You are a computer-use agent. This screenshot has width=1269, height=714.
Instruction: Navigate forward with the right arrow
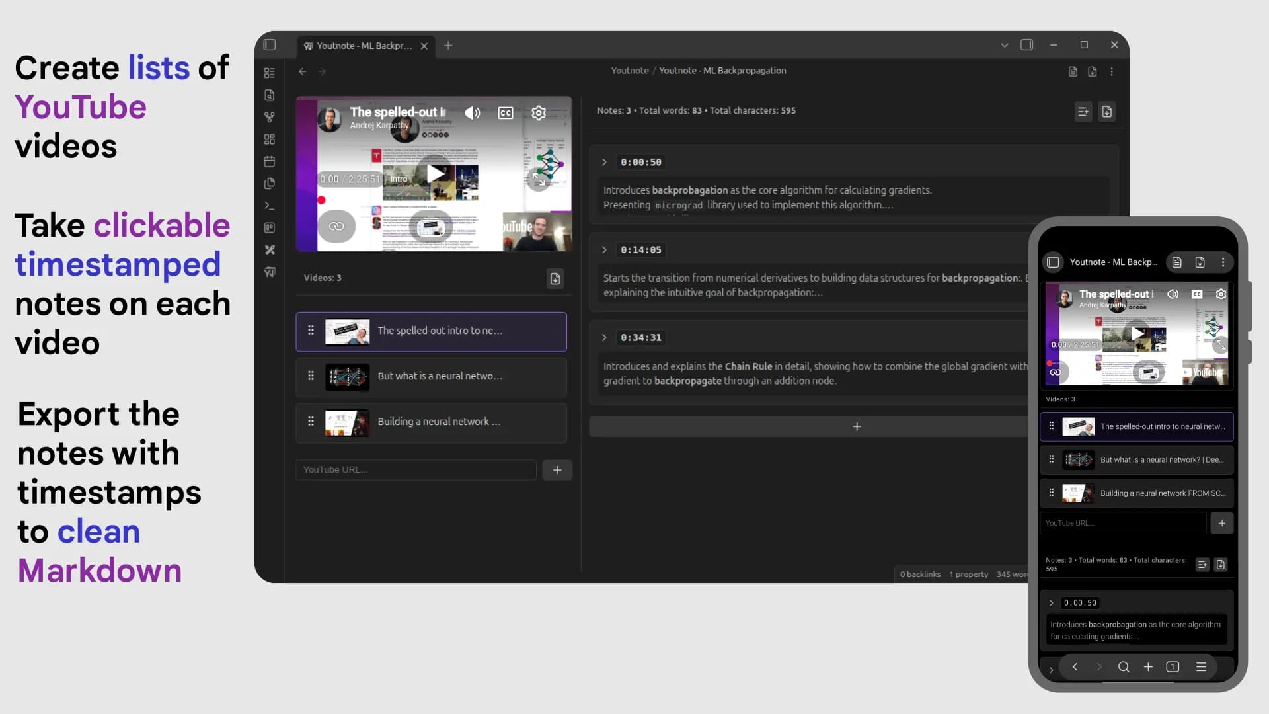(x=322, y=71)
